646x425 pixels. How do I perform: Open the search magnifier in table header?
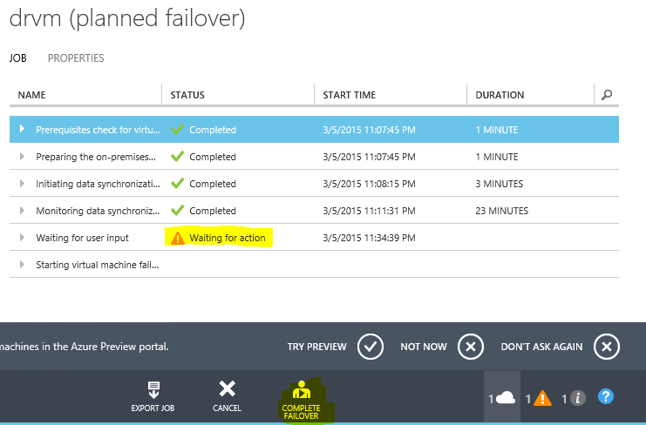(607, 94)
